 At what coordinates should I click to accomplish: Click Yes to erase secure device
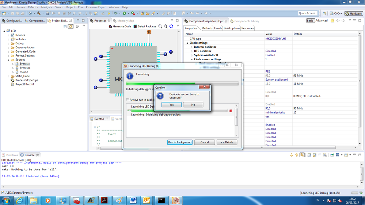click(x=171, y=105)
